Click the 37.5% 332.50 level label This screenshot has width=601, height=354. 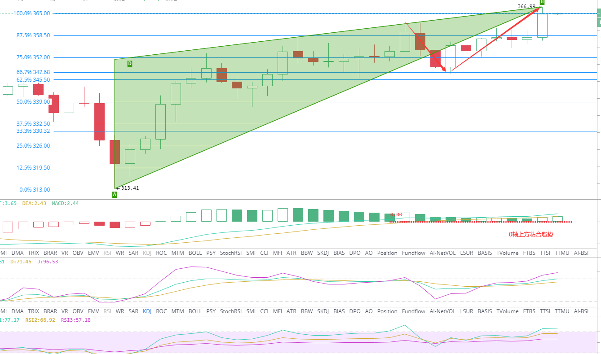pyautogui.click(x=33, y=124)
